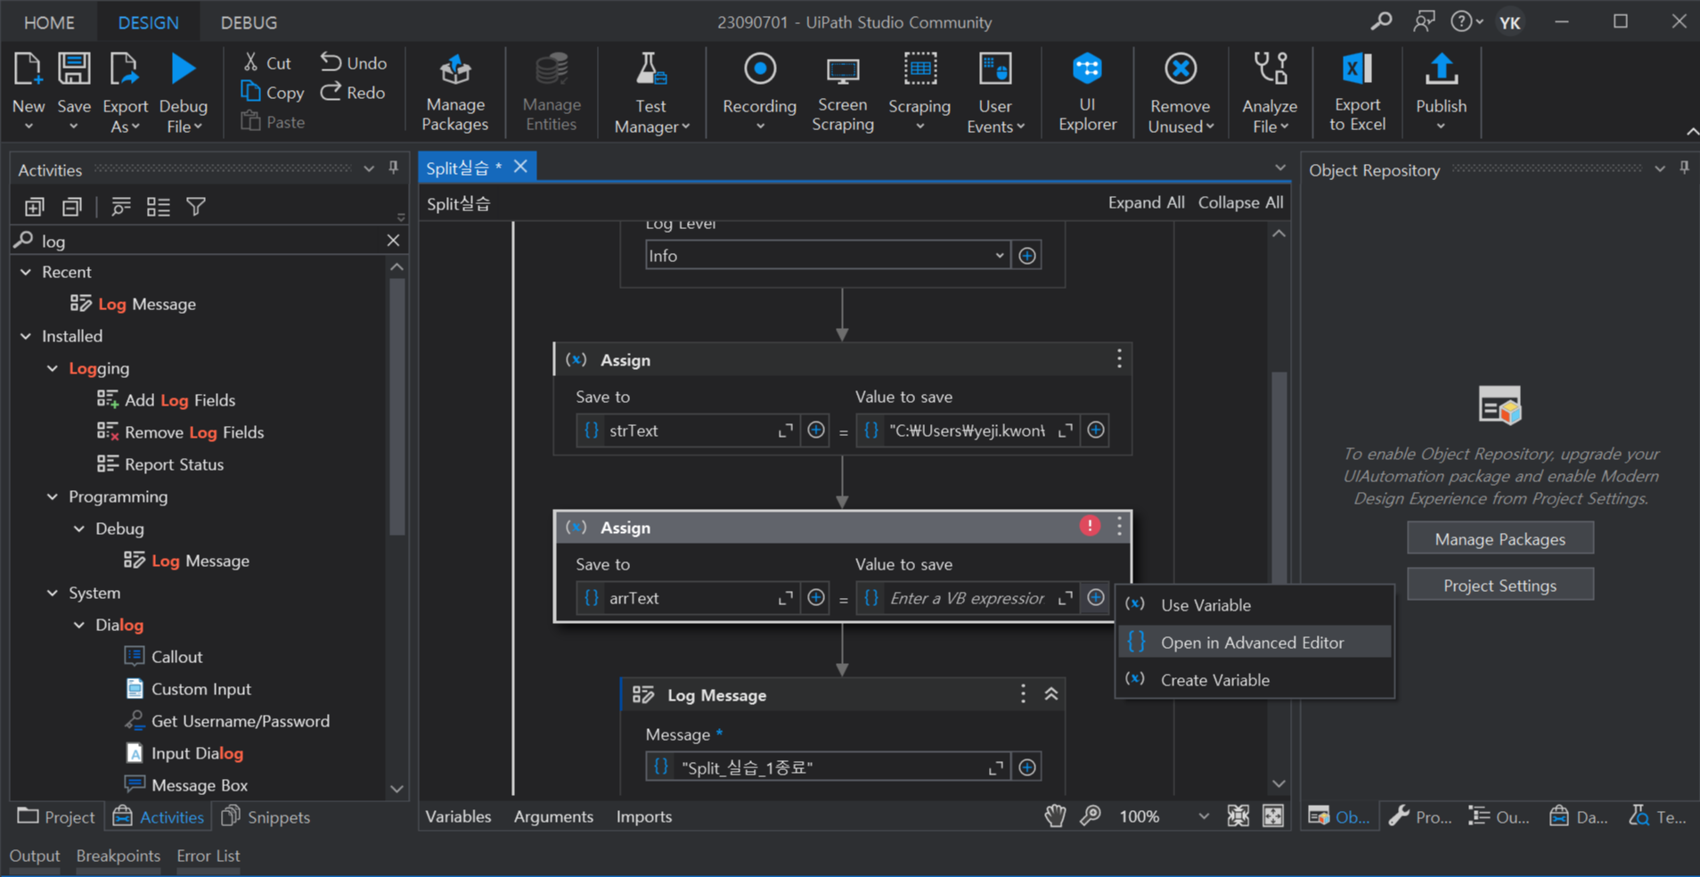Open User Events menu
The height and width of the screenshot is (877, 1700).
coord(995,91)
